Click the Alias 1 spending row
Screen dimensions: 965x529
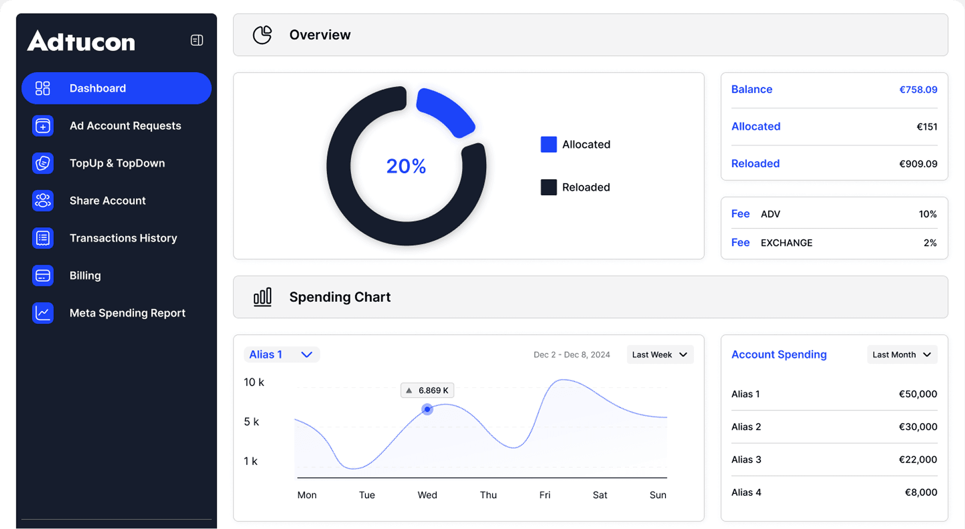pyautogui.click(x=834, y=394)
